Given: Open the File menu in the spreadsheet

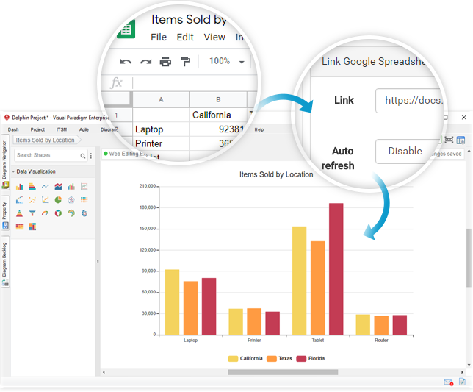Looking at the screenshot, I should [x=159, y=38].
